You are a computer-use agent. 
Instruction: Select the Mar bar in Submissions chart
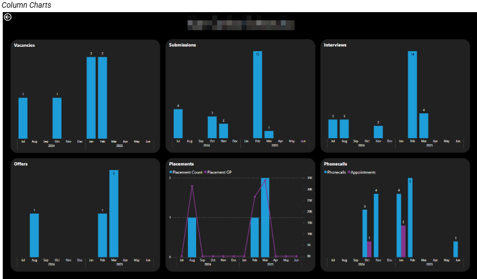click(269, 135)
